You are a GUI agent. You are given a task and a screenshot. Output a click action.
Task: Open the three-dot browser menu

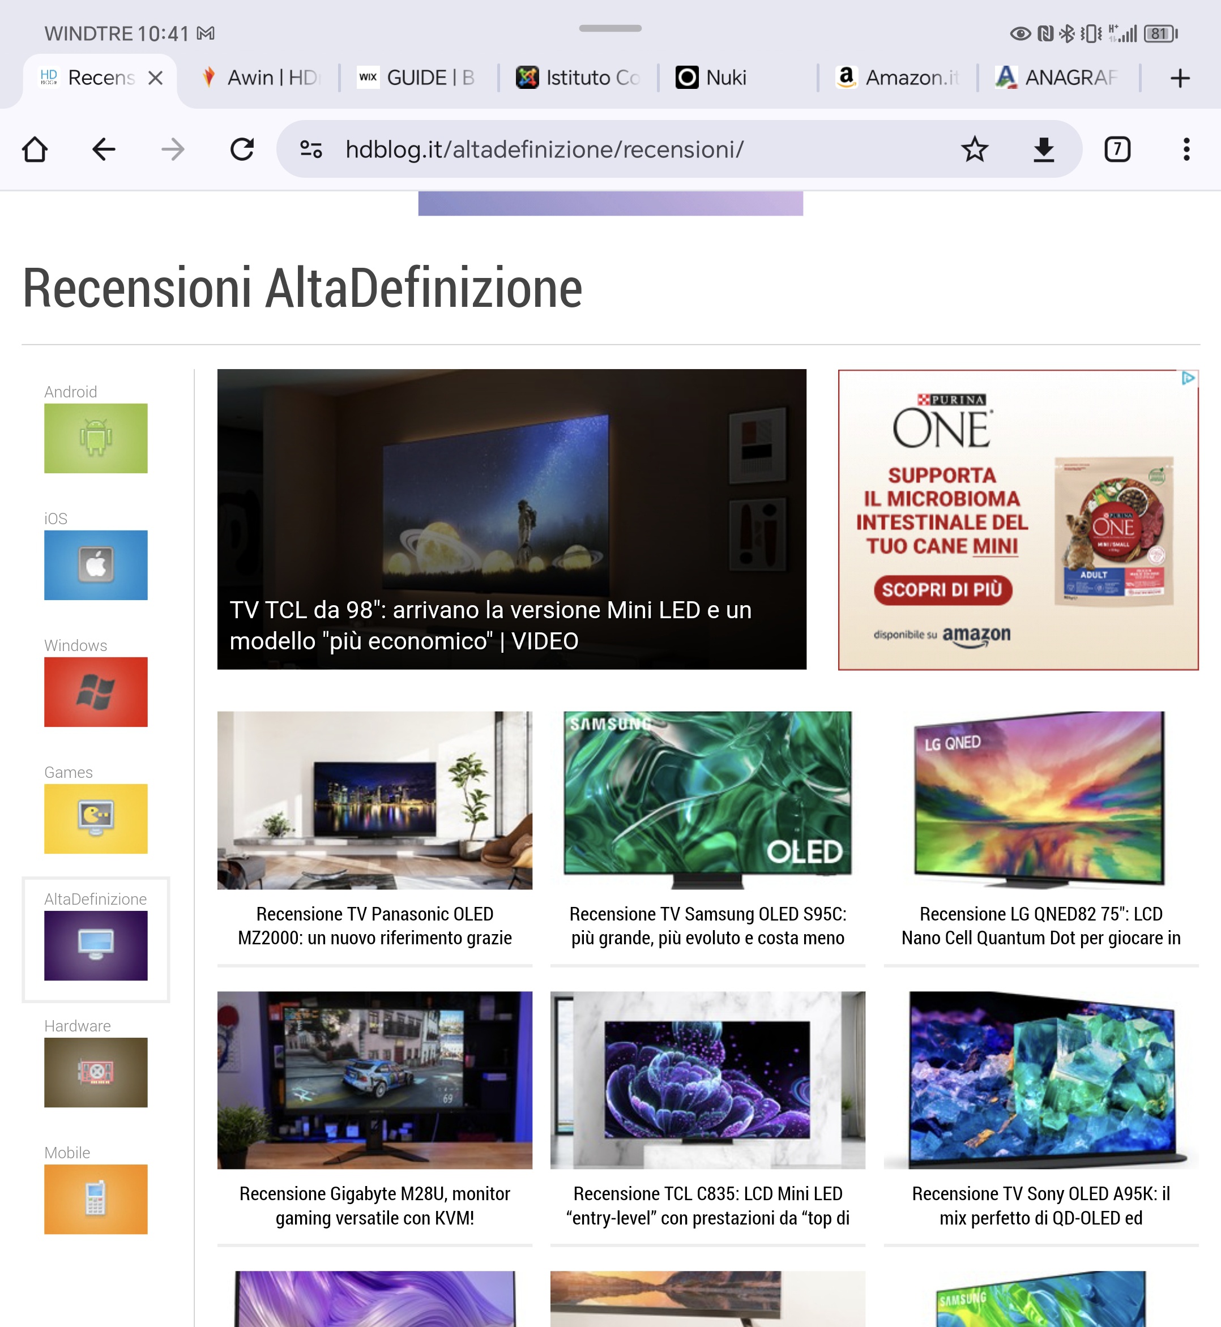pyautogui.click(x=1186, y=149)
